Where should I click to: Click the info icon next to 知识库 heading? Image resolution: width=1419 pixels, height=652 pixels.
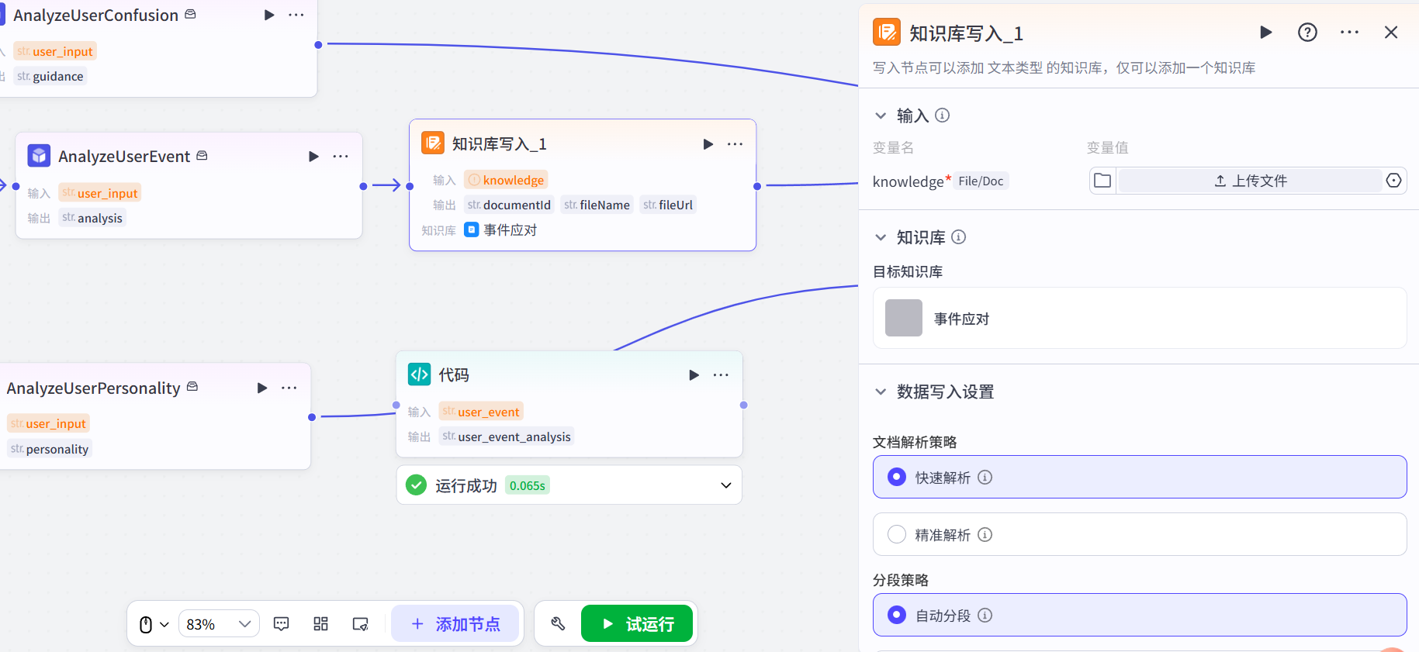point(958,237)
